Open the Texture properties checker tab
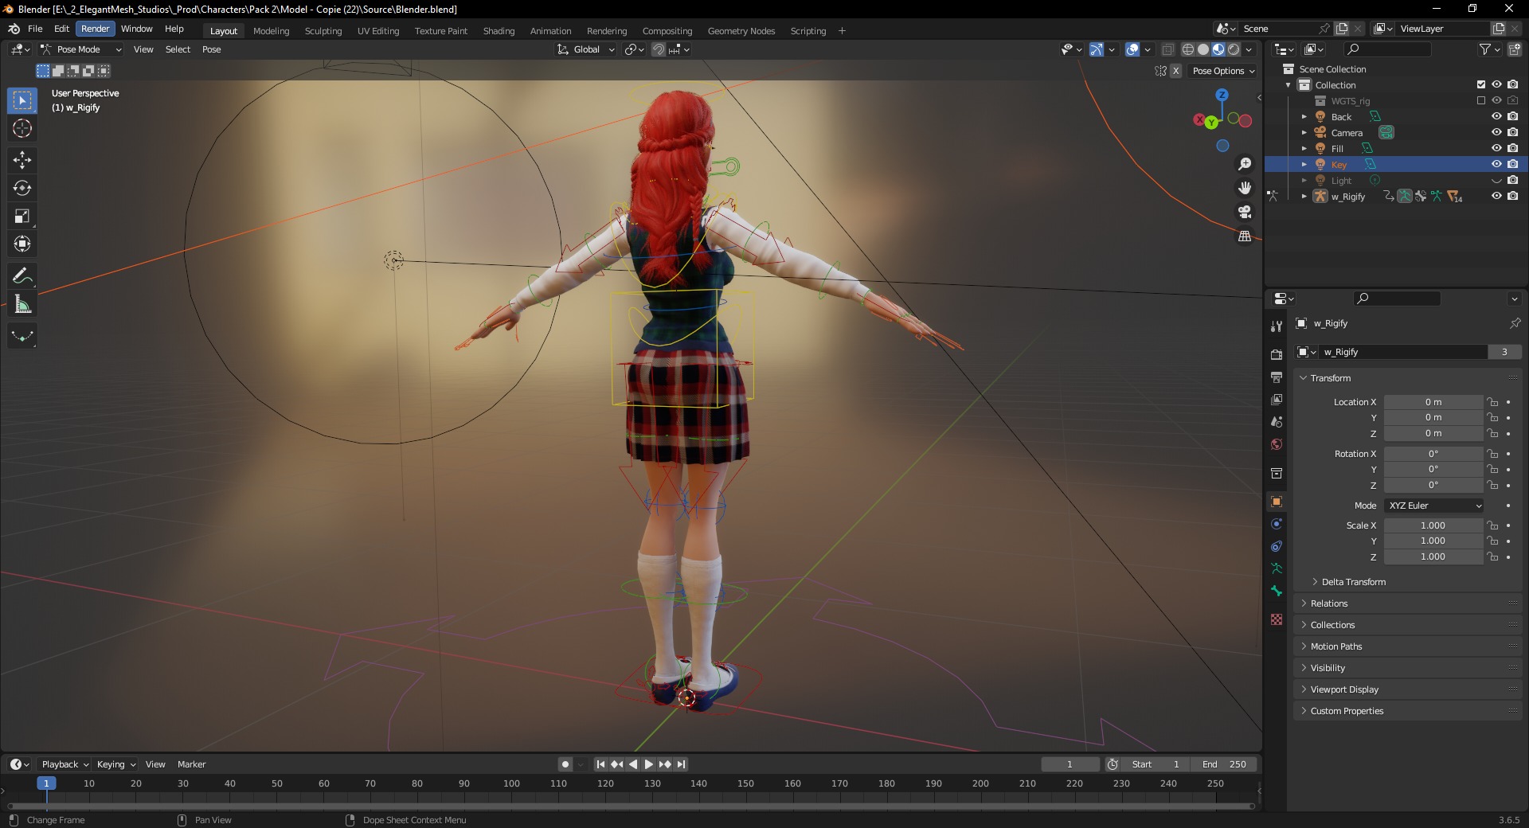This screenshot has height=828, width=1529. click(x=1277, y=619)
